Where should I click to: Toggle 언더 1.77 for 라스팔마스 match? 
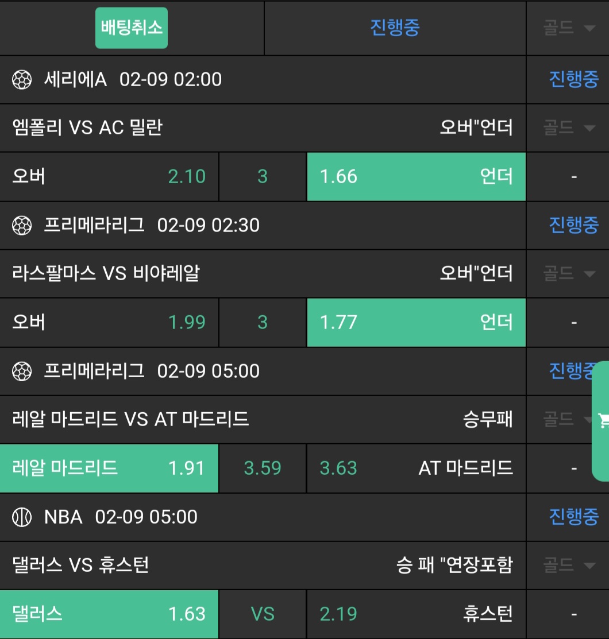point(416,322)
